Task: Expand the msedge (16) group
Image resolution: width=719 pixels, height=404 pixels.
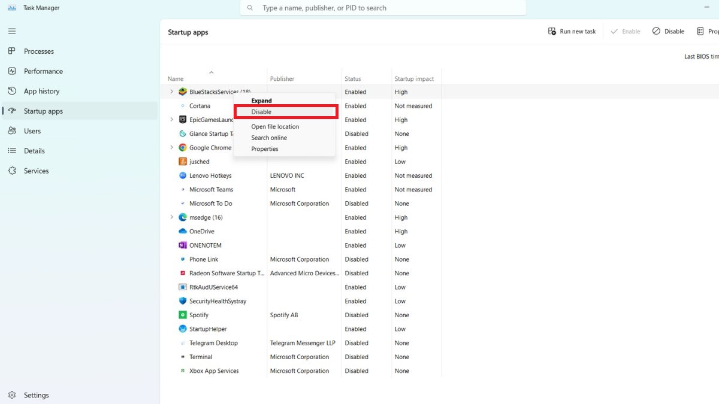Action: pyautogui.click(x=171, y=217)
